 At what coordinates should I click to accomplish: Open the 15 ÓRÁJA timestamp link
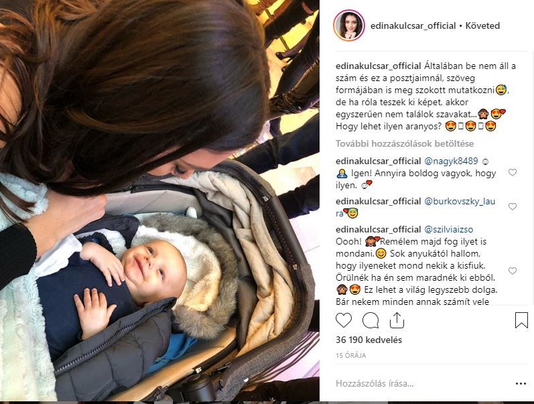point(351,355)
